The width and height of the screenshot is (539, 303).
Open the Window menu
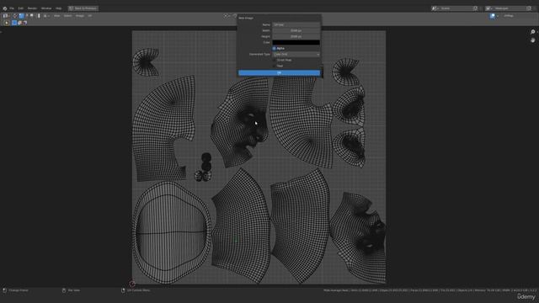pyautogui.click(x=46, y=8)
